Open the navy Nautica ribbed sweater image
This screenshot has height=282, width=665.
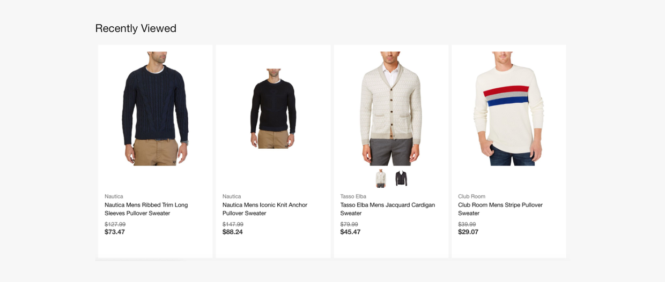click(155, 108)
